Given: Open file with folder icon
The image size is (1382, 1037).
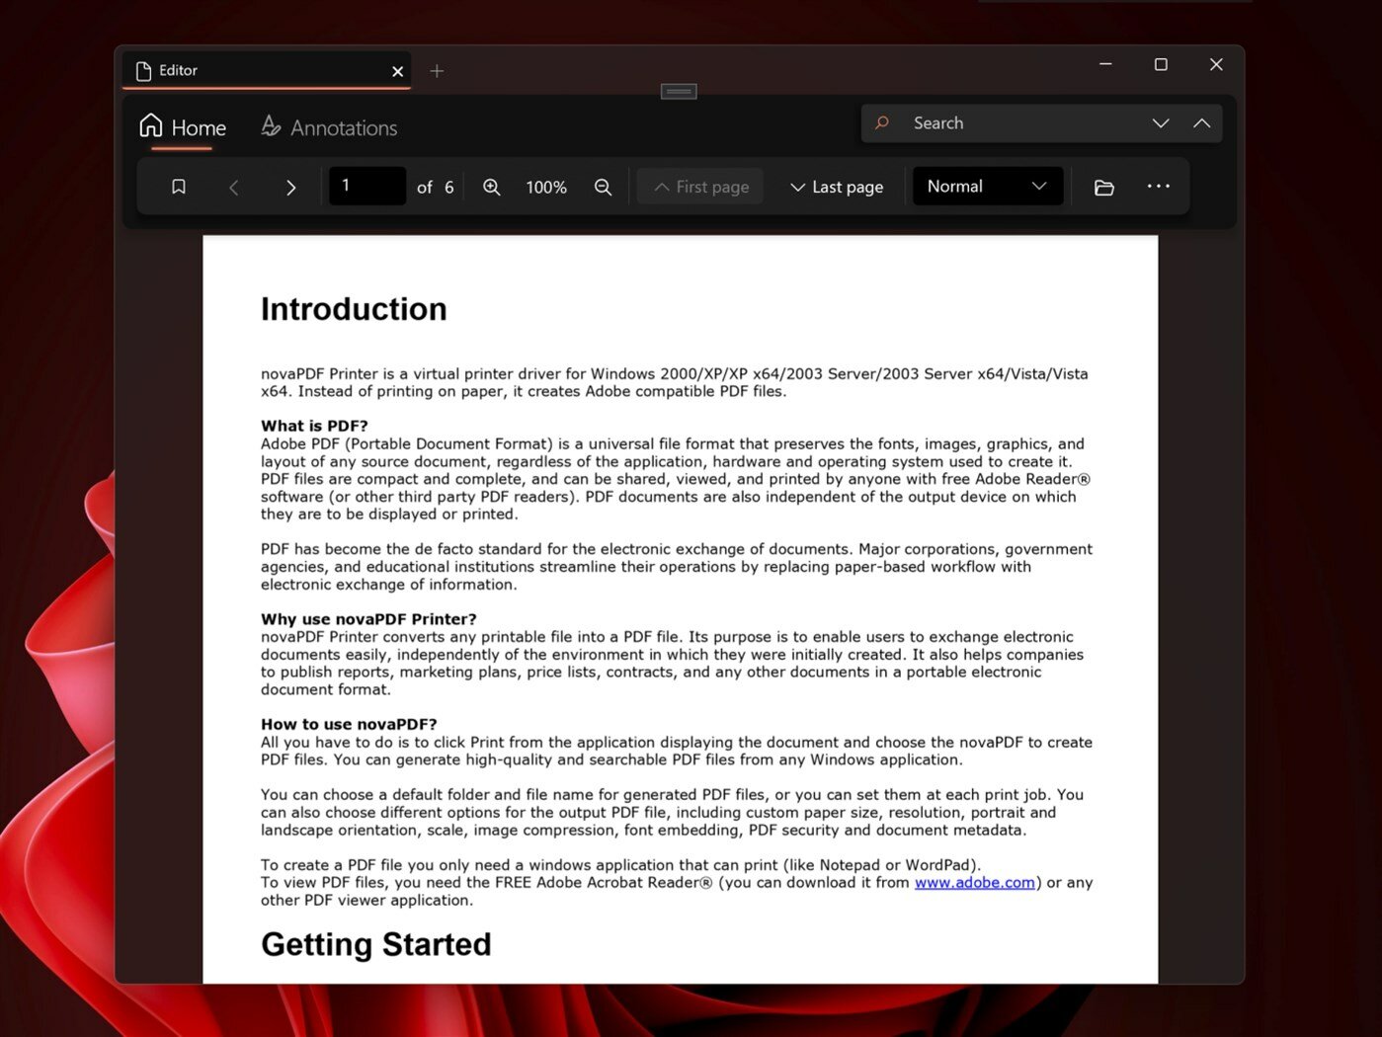Looking at the screenshot, I should click(x=1104, y=187).
